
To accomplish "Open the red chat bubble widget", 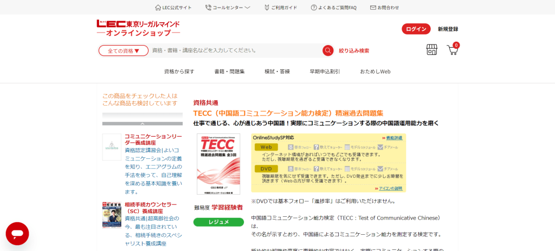I will pyautogui.click(x=17, y=234).
